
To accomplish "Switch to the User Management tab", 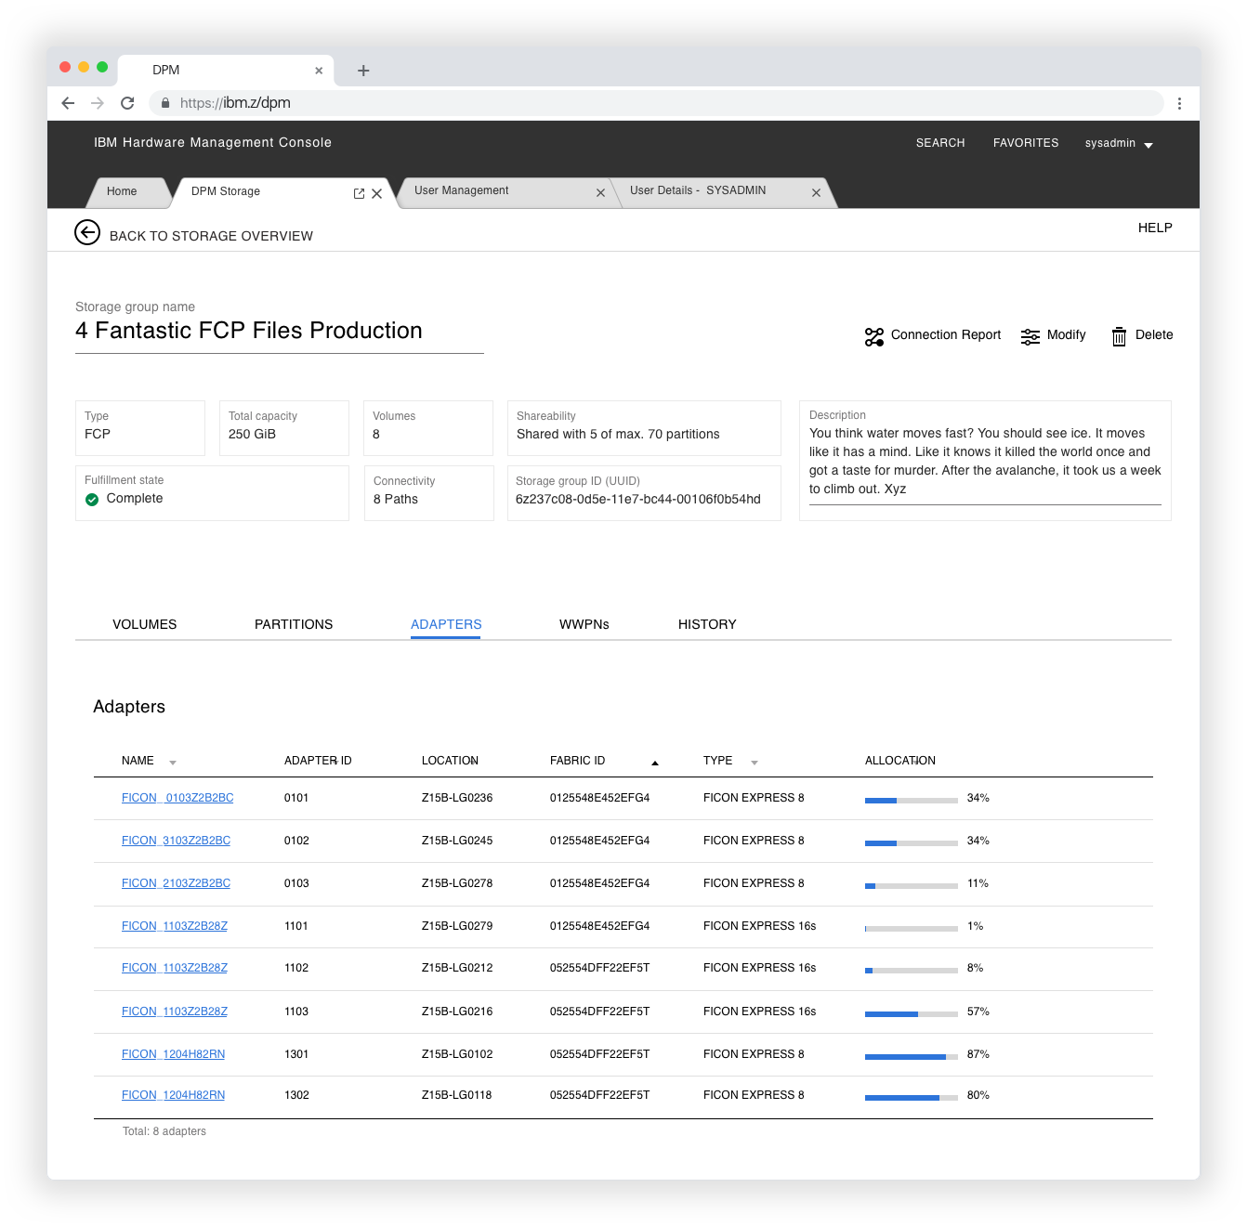I will pos(462,190).
